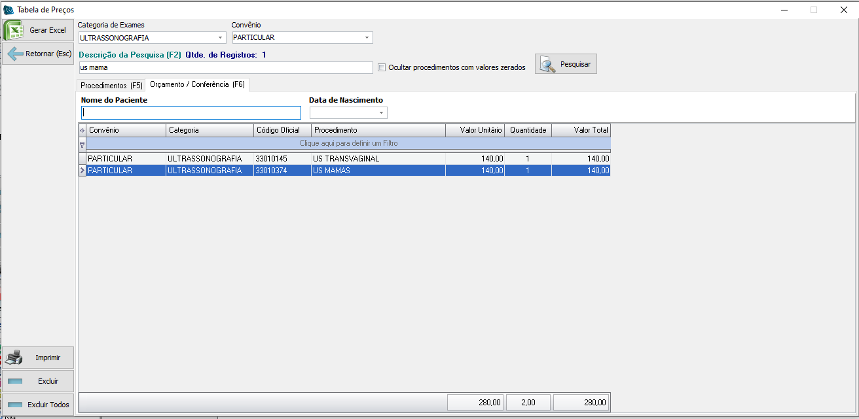Focus the Nome do Paciente text field
This screenshot has width=859, height=419.
tap(191, 113)
